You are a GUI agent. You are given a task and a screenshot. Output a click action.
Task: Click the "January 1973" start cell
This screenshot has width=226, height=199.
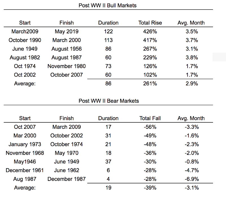(25, 144)
